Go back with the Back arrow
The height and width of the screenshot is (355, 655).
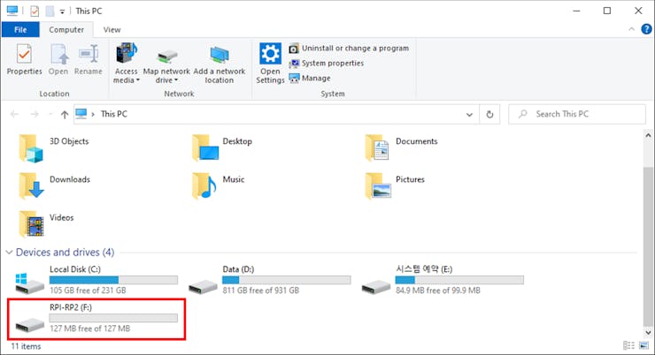click(x=15, y=114)
